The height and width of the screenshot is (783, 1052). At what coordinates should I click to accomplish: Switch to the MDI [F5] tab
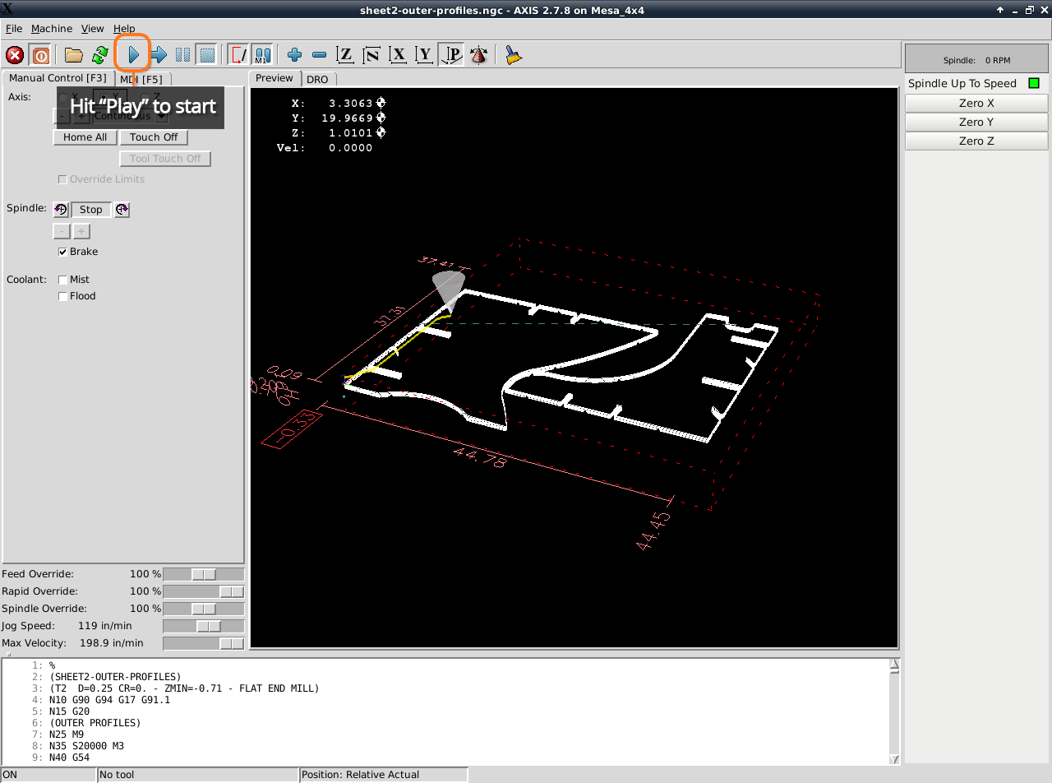tap(144, 79)
